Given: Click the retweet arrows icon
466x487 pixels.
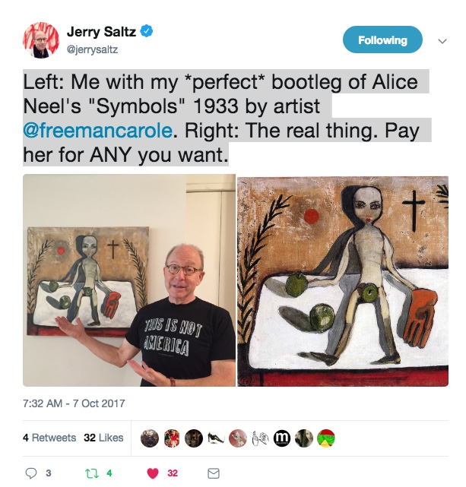Looking at the screenshot, I should (x=91, y=473).
